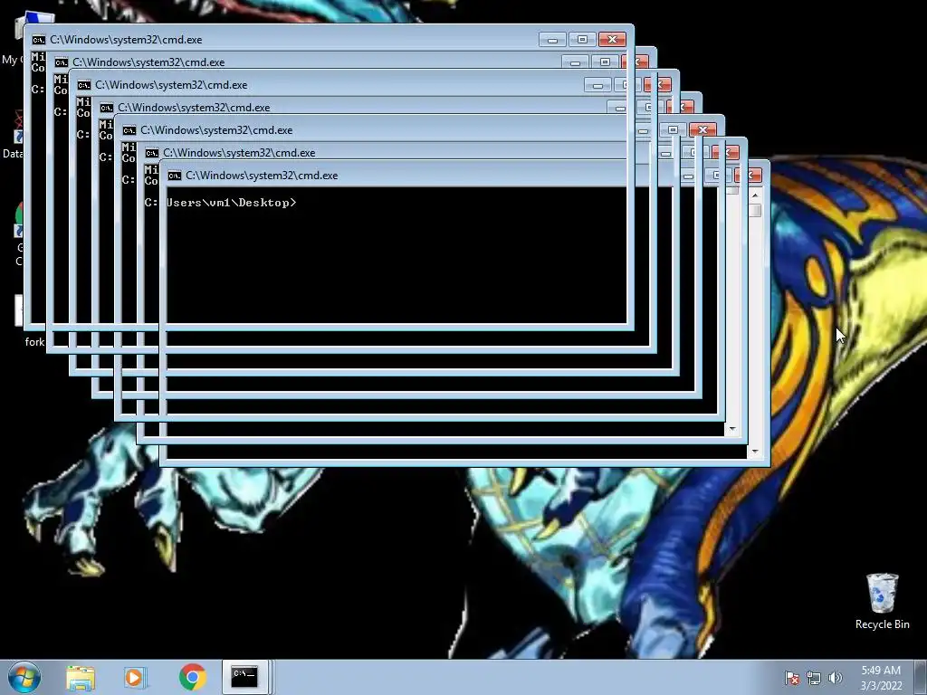
Task: Open the system menu icon of the frontmost cmd window
Action: [175, 176]
